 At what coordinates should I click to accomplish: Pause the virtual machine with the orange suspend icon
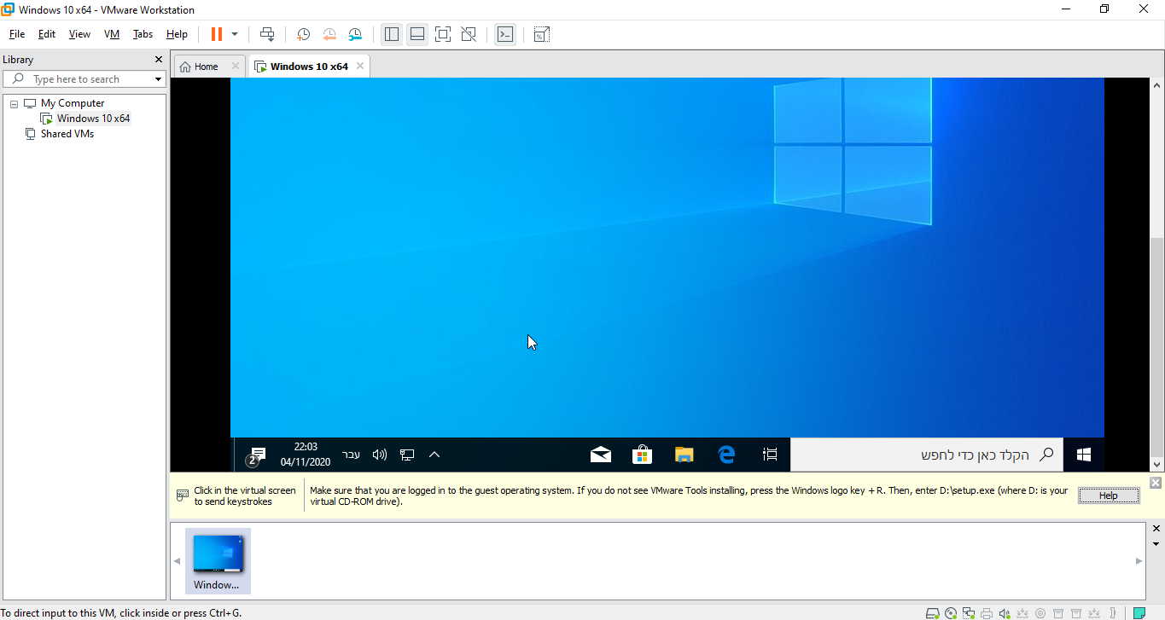coord(217,34)
